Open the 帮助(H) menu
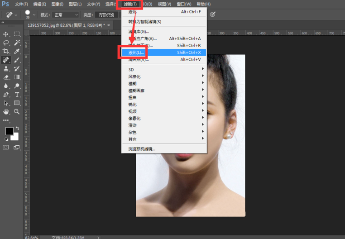The image size is (345, 239). [x=204, y=4]
